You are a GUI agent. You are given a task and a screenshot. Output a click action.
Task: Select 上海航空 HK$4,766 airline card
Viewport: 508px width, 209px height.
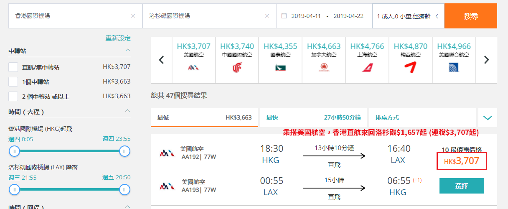(x=368, y=60)
